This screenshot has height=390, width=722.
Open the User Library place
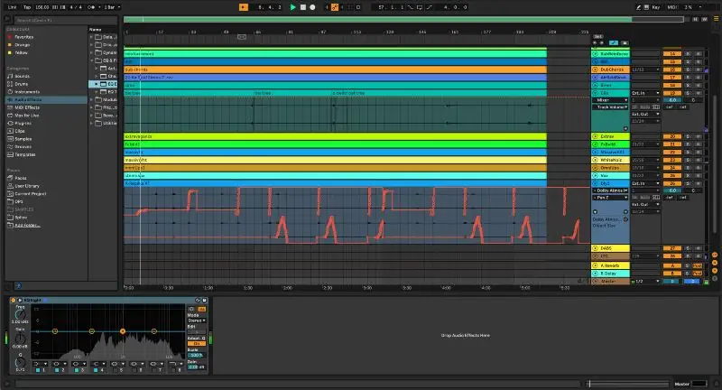[x=28, y=184]
